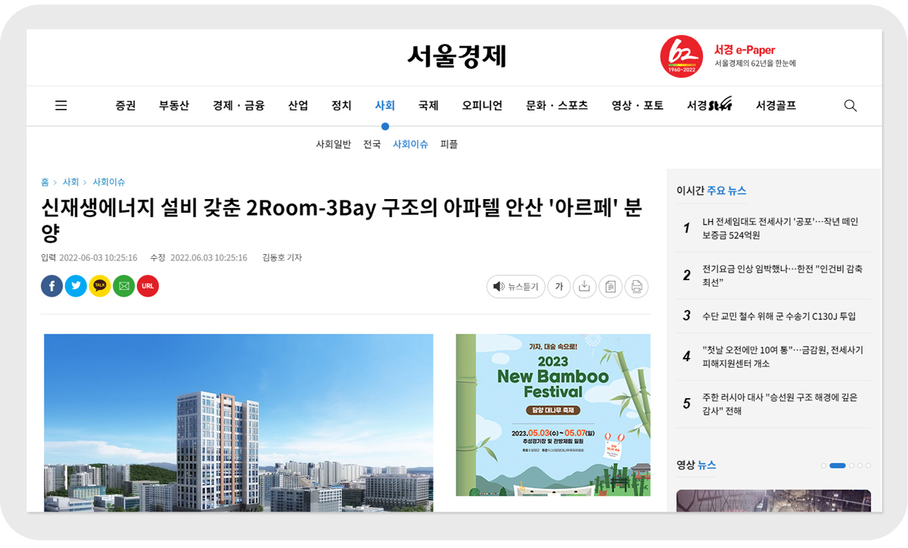Image resolution: width=908 pixels, height=548 pixels.
Task: Switch to 사회일반 subcategory
Action: point(334,144)
